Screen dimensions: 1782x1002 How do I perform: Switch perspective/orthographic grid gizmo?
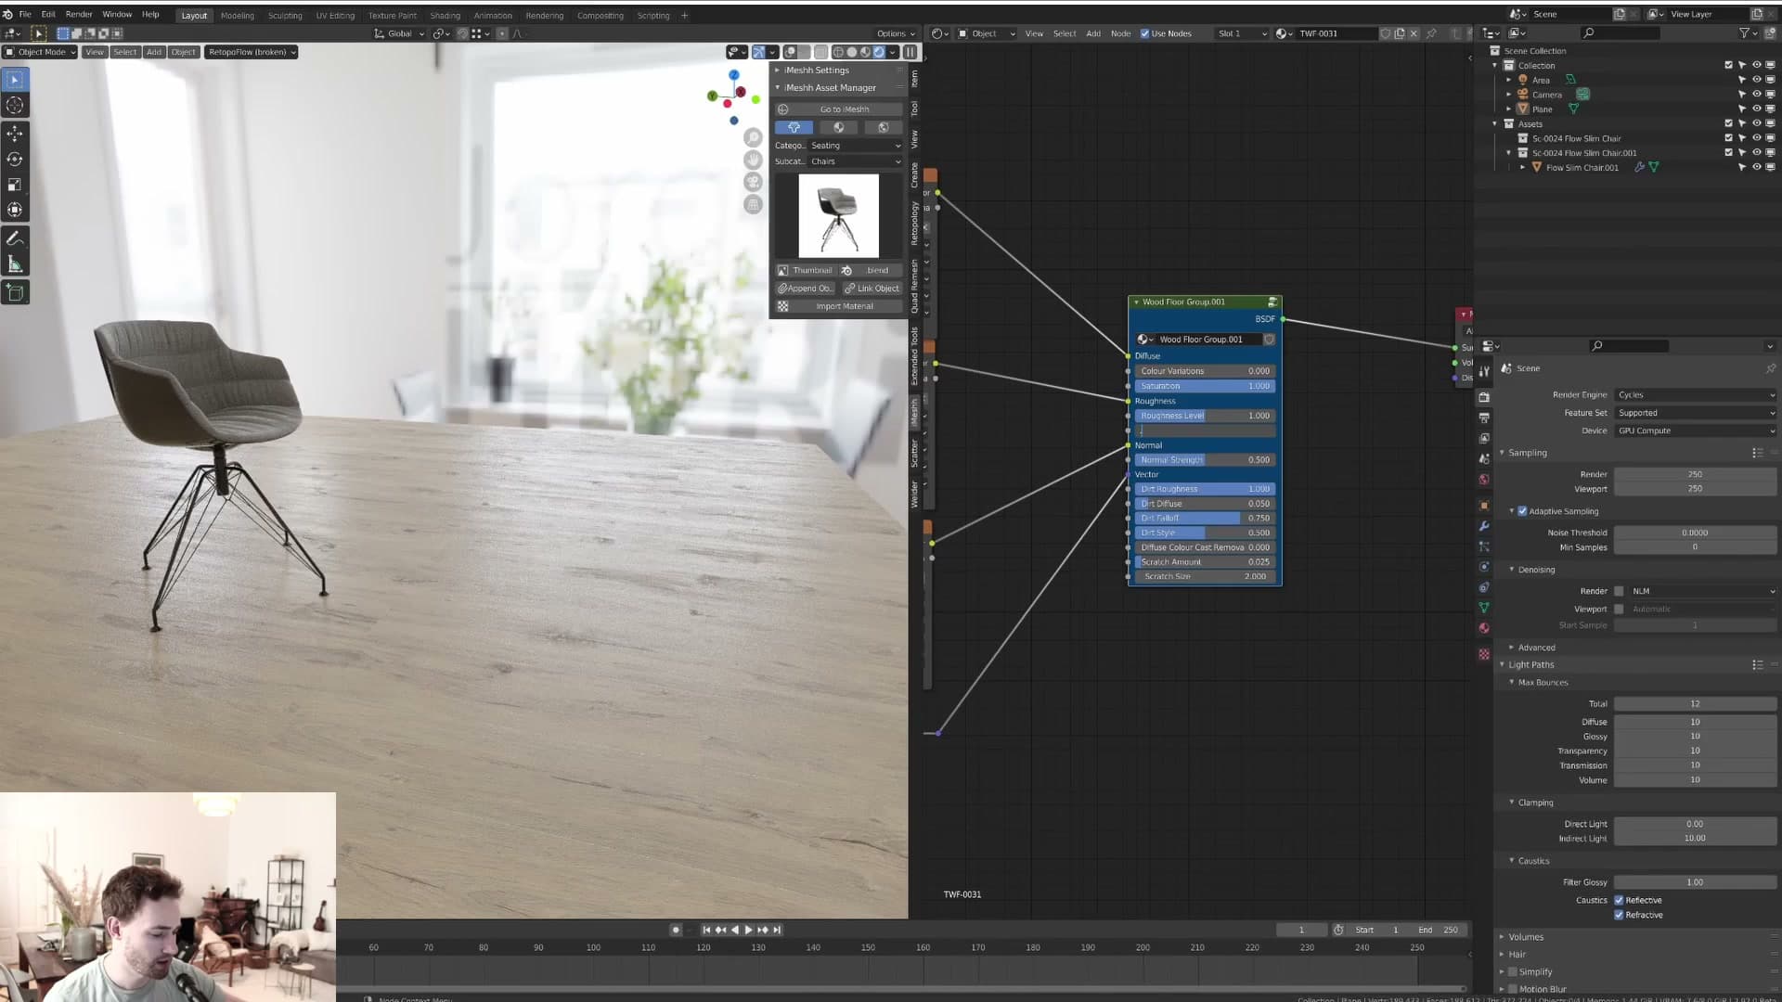pos(754,204)
